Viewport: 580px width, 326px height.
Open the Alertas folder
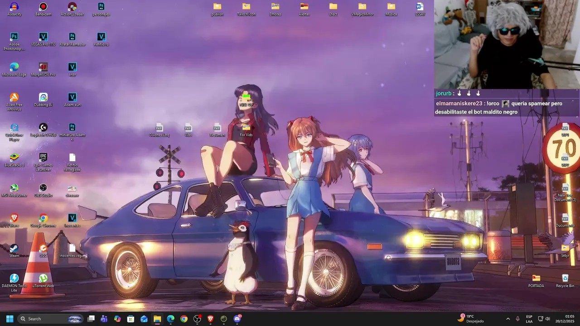[x=304, y=10]
